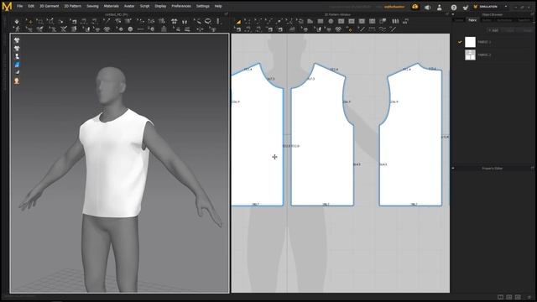
Task: Select the Rectangle pattern tool in 2D toolbar
Action: point(321,21)
